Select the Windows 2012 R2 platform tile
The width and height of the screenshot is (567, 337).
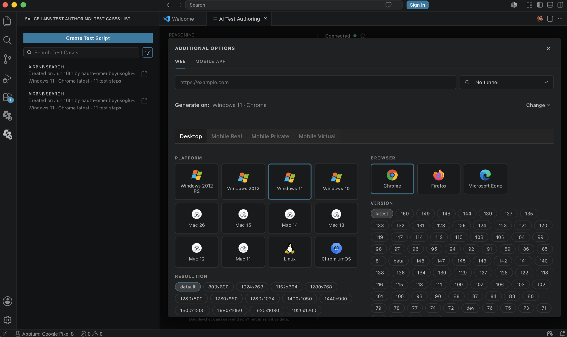click(197, 182)
